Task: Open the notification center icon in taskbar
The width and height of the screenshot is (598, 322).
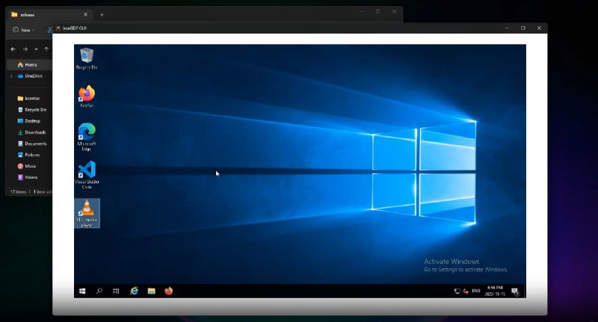Action: tap(515, 291)
